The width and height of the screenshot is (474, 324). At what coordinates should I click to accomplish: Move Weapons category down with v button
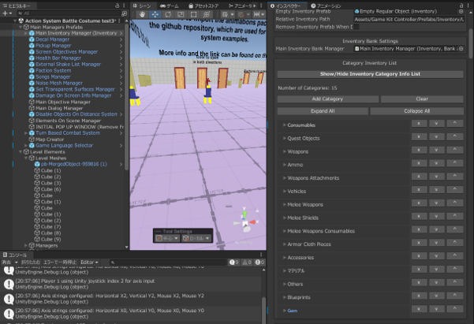tap(436, 150)
